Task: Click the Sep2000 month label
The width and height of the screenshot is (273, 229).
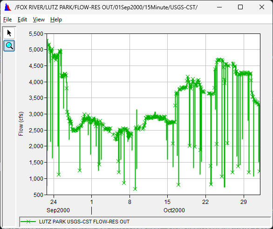Action: tap(58, 210)
